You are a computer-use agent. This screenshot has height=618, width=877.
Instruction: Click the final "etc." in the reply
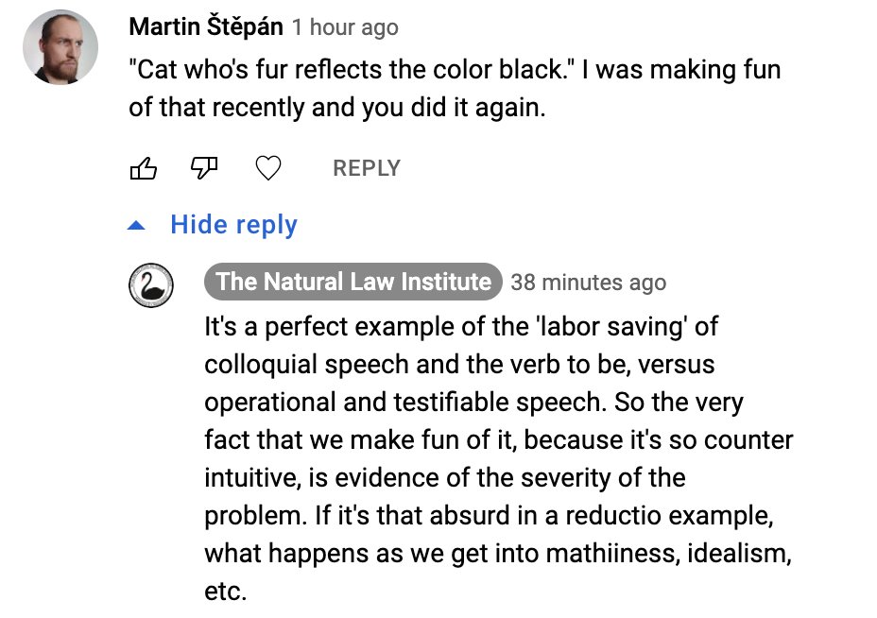[x=225, y=592]
